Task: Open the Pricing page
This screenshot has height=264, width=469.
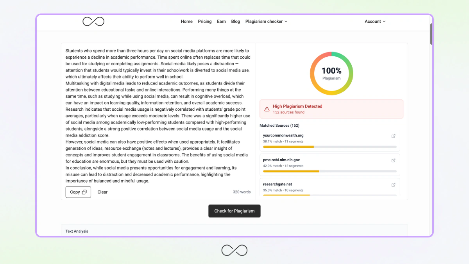Action: click(205, 22)
